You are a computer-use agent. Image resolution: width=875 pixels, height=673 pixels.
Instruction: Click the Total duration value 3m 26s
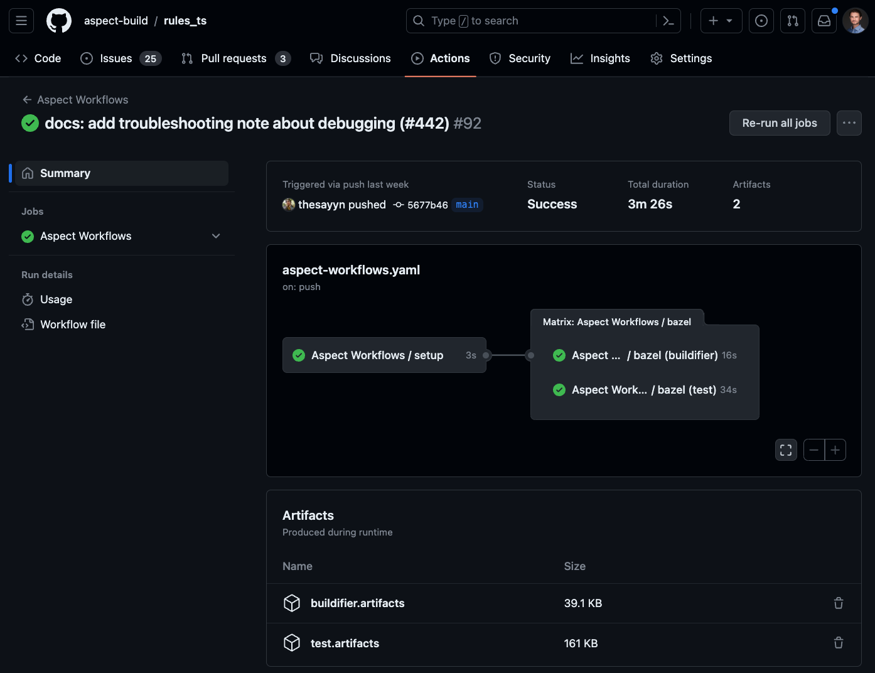(x=650, y=204)
